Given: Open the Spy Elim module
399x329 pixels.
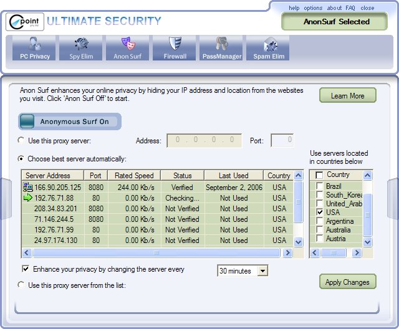Looking at the screenshot, I should [81, 48].
